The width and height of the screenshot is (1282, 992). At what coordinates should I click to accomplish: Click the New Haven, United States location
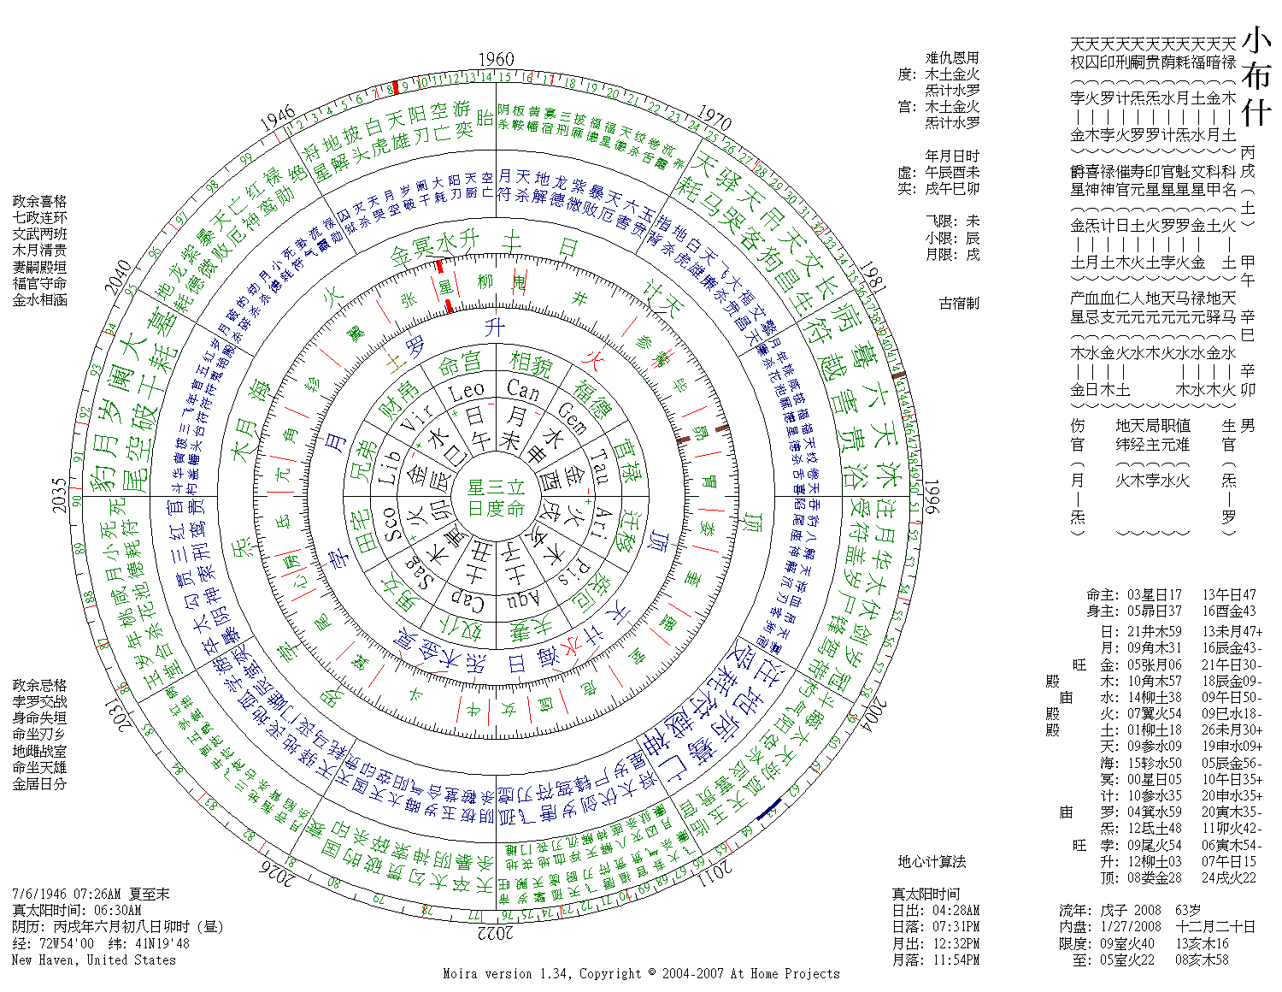[94, 960]
